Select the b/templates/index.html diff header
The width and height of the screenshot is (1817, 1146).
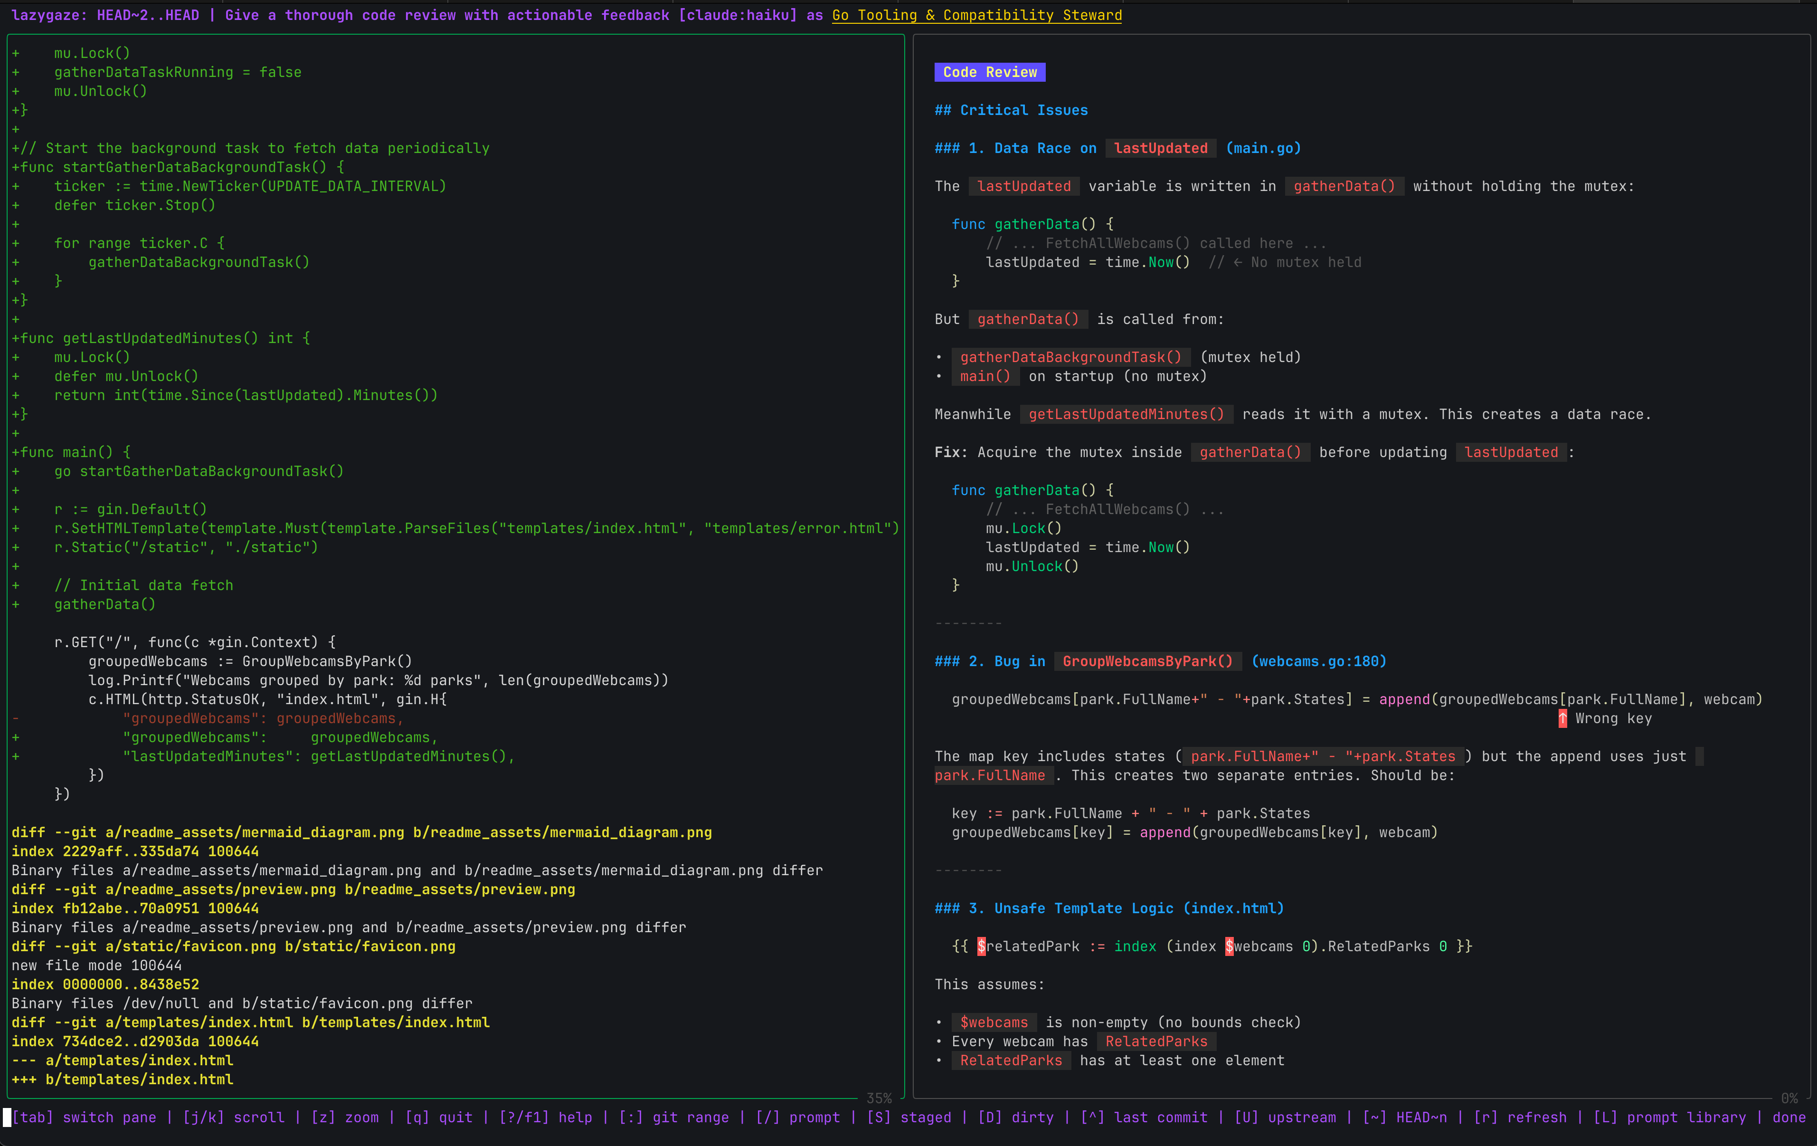[x=123, y=1079]
